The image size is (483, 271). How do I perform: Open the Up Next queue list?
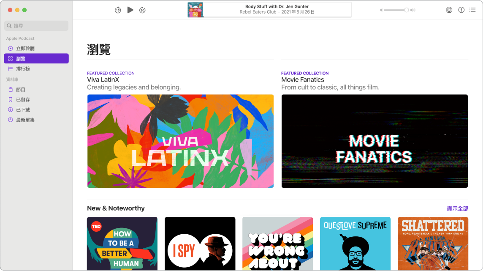pos(472,10)
